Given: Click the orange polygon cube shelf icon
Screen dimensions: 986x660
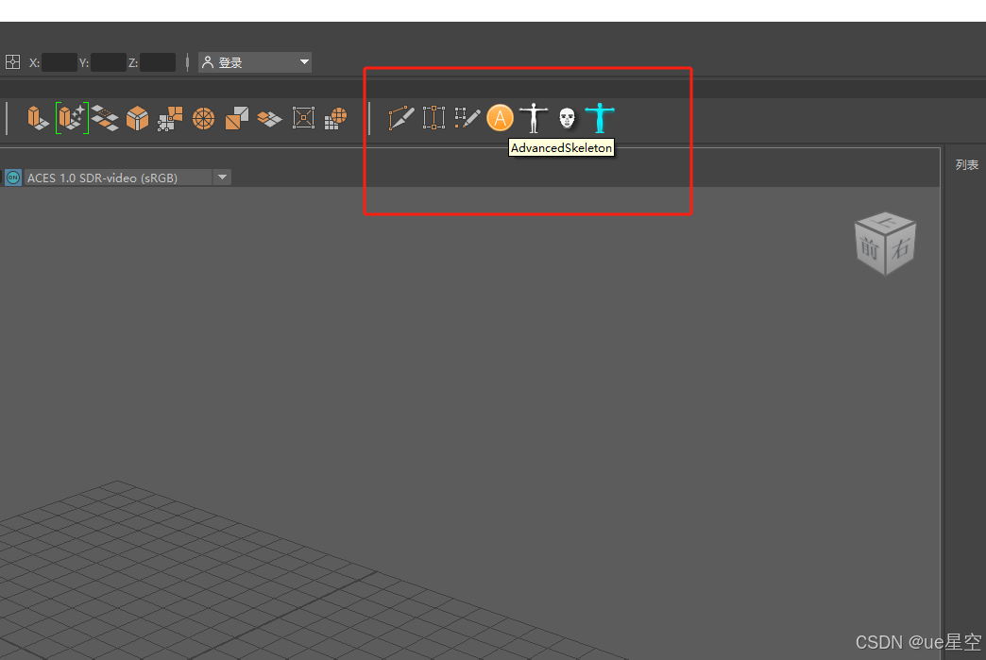Looking at the screenshot, I should click(x=137, y=118).
